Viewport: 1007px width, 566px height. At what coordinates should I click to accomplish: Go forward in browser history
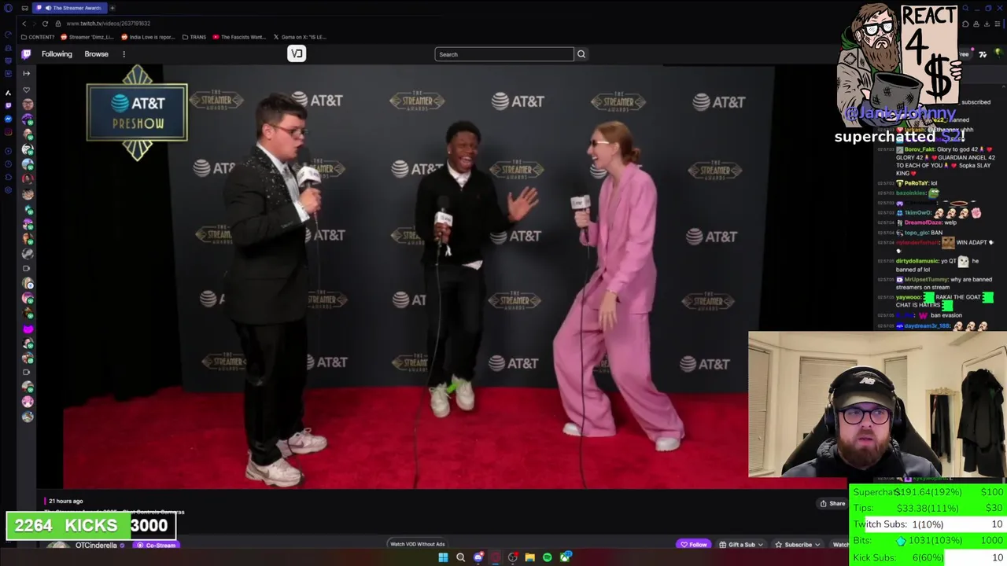pos(34,24)
